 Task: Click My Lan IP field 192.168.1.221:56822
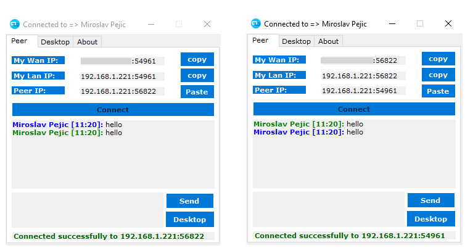tap(363, 76)
